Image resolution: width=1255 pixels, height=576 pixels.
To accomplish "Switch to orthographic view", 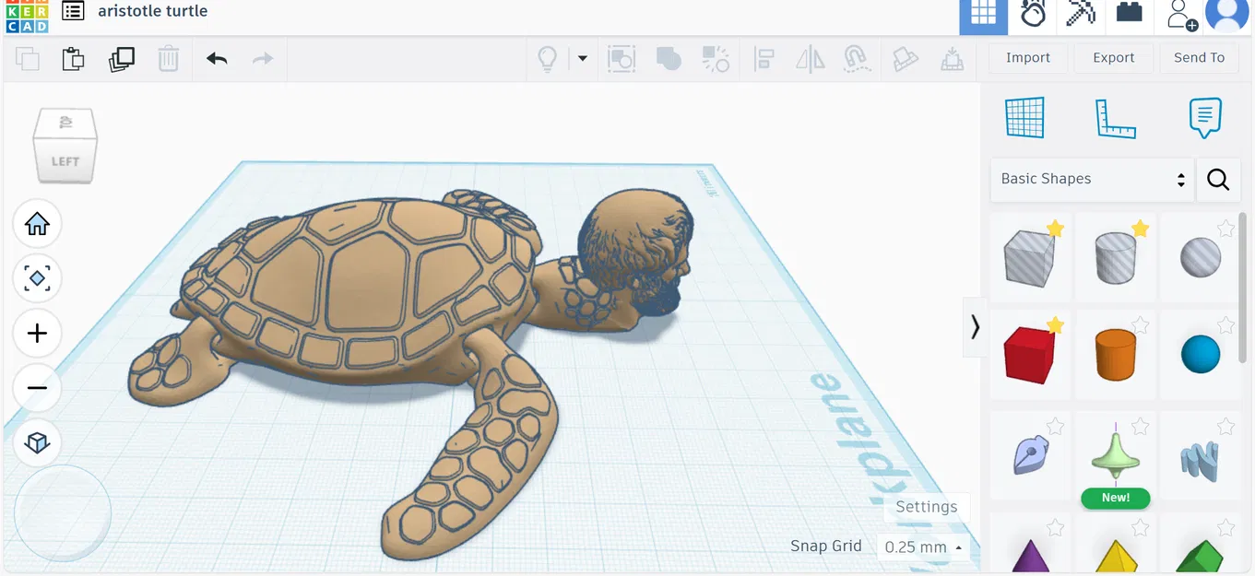I will tap(37, 442).
